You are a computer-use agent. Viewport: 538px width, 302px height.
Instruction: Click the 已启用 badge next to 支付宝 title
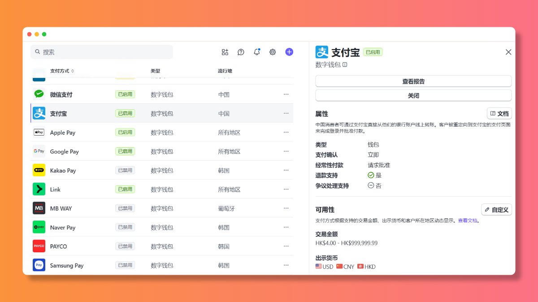tap(373, 52)
